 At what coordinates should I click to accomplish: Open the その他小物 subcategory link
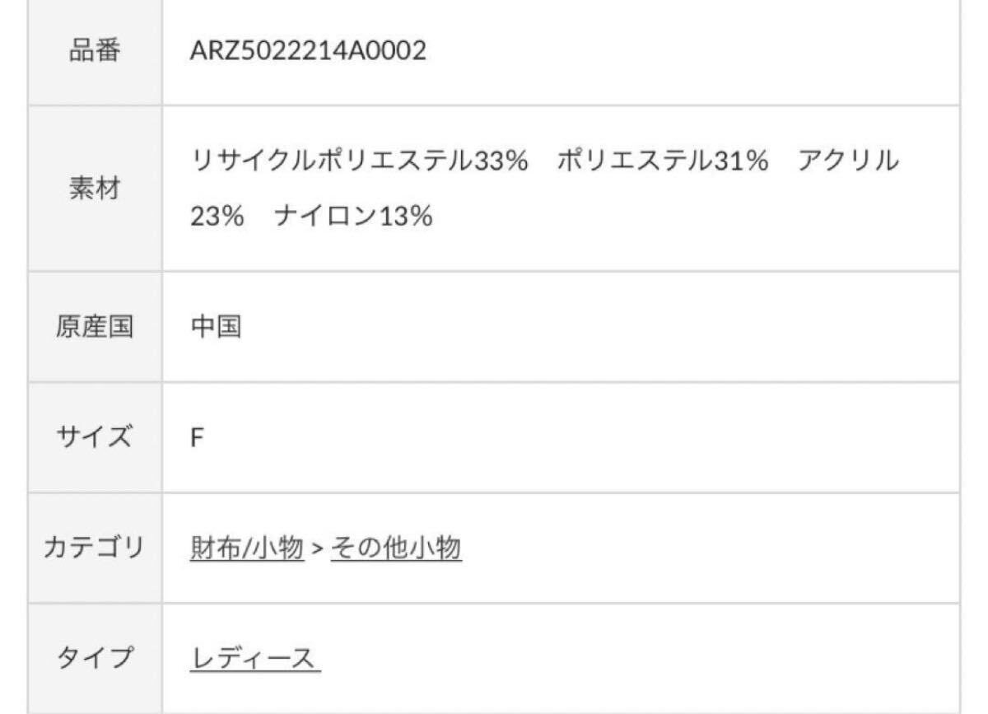tap(396, 548)
